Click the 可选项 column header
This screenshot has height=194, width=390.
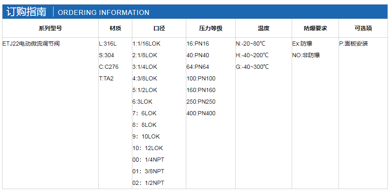363,29
